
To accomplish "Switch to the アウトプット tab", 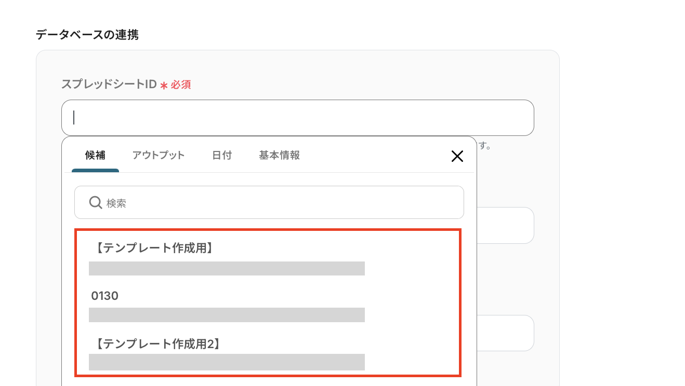I will pyautogui.click(x=158, y=155).
